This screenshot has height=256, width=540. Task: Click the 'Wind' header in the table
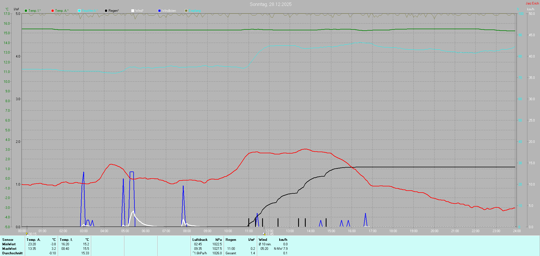tap(263, 240)
